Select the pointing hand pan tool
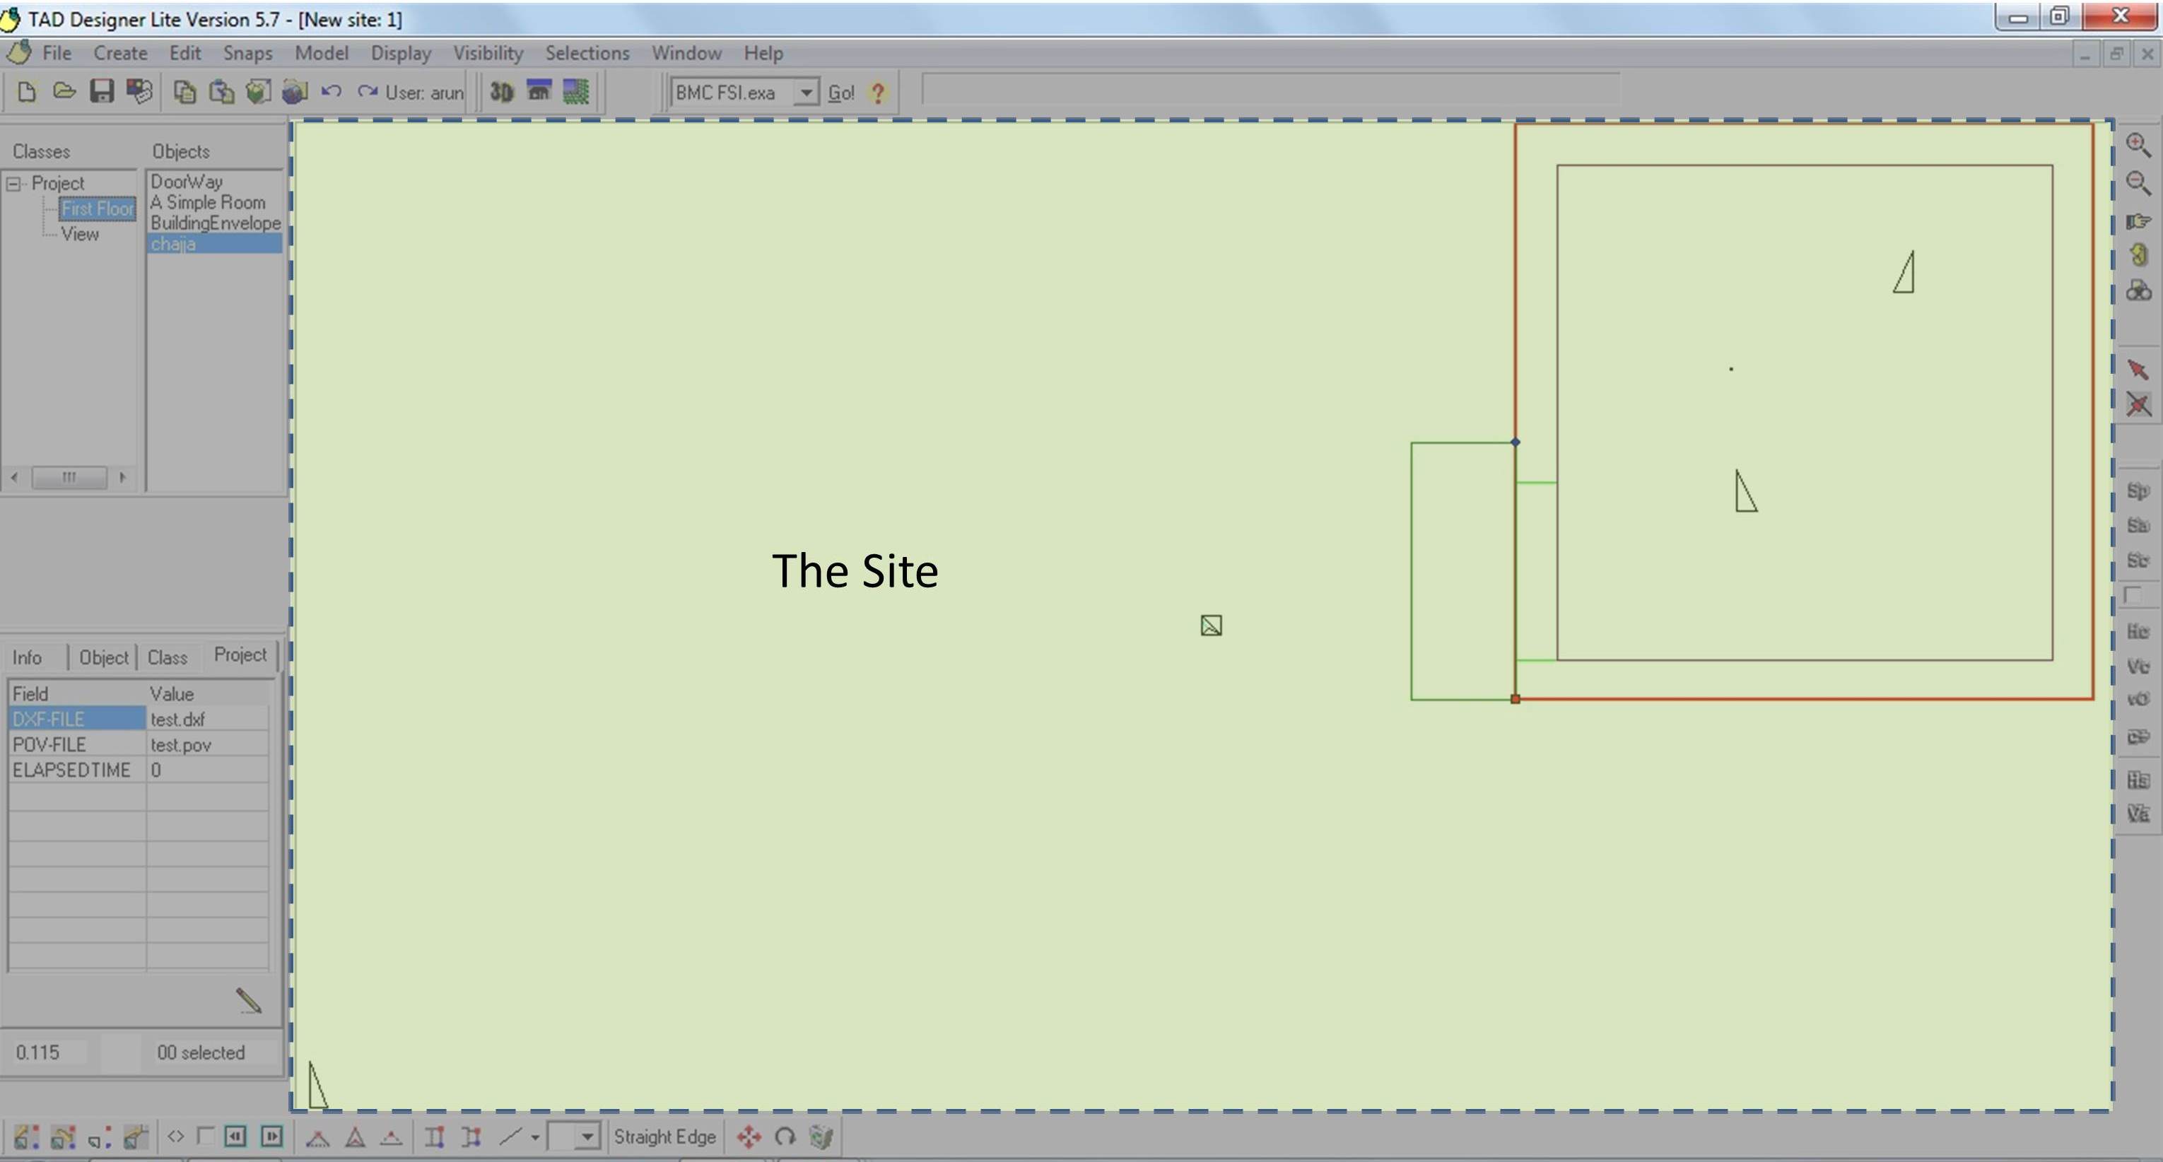 click(2138, 221)
